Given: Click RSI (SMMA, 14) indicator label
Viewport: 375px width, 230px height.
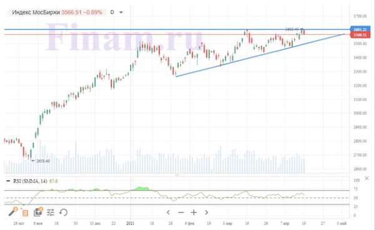Looking at the screenshot, I should pyautogui.click(x=30, y=181).
